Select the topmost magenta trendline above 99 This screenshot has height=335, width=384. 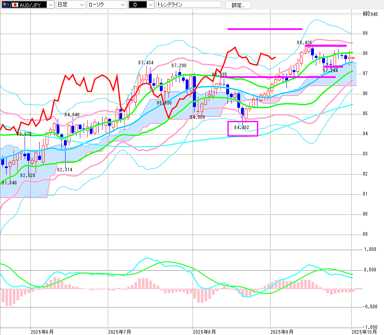click(265, 29)
